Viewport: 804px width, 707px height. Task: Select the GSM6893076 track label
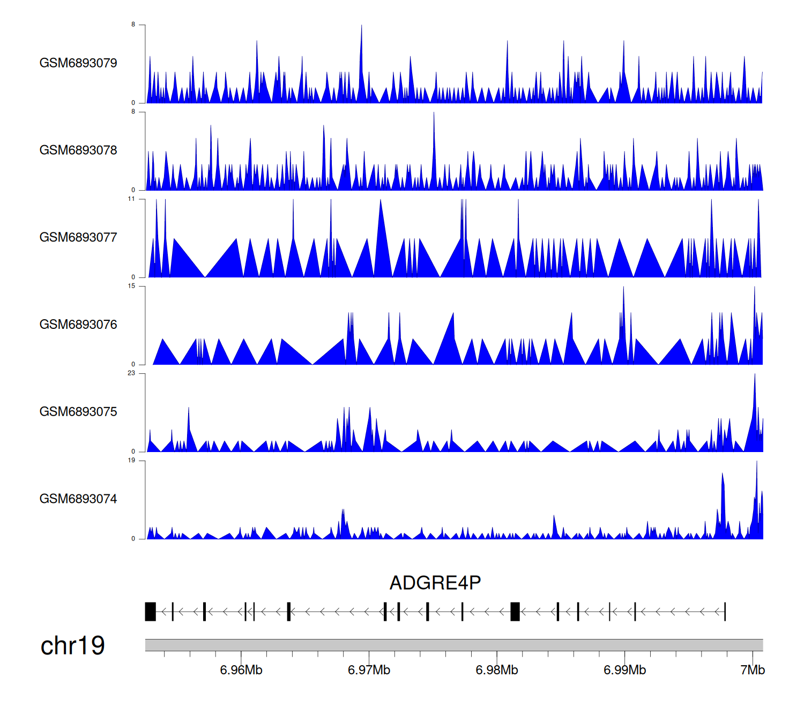[78, 325]
